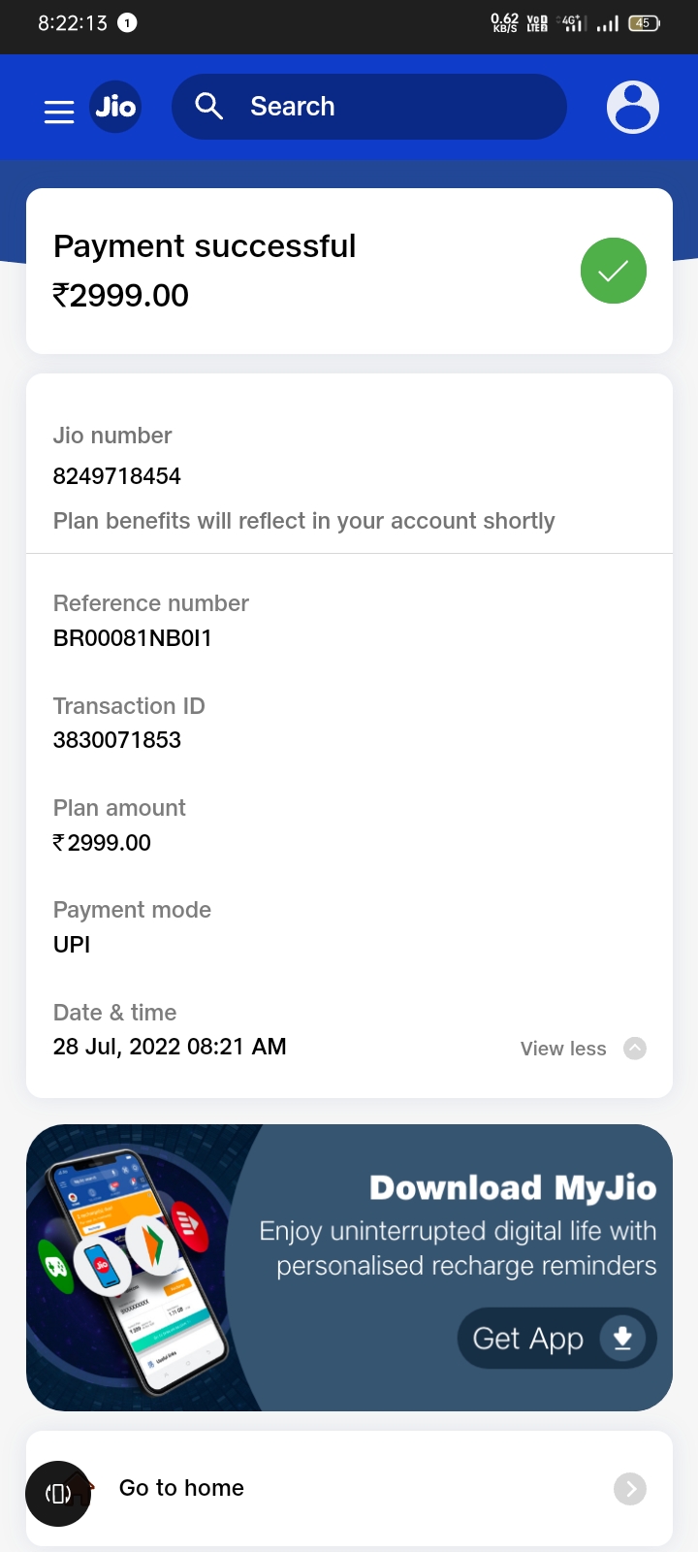This screenshot has width=698, height=1552.
Task: Open the hamburger menu
Action: pyautogui.click(x=59, y=112)
